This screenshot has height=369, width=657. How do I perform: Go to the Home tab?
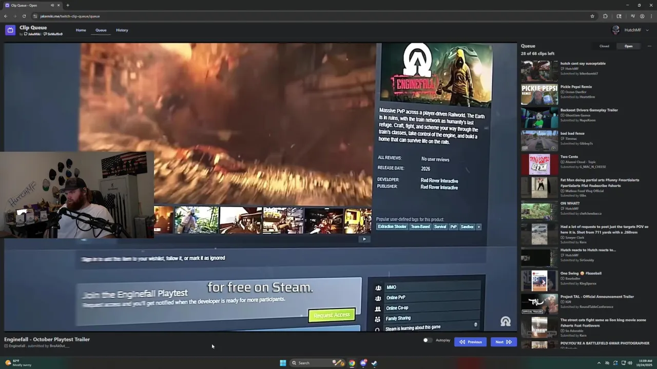81,30
